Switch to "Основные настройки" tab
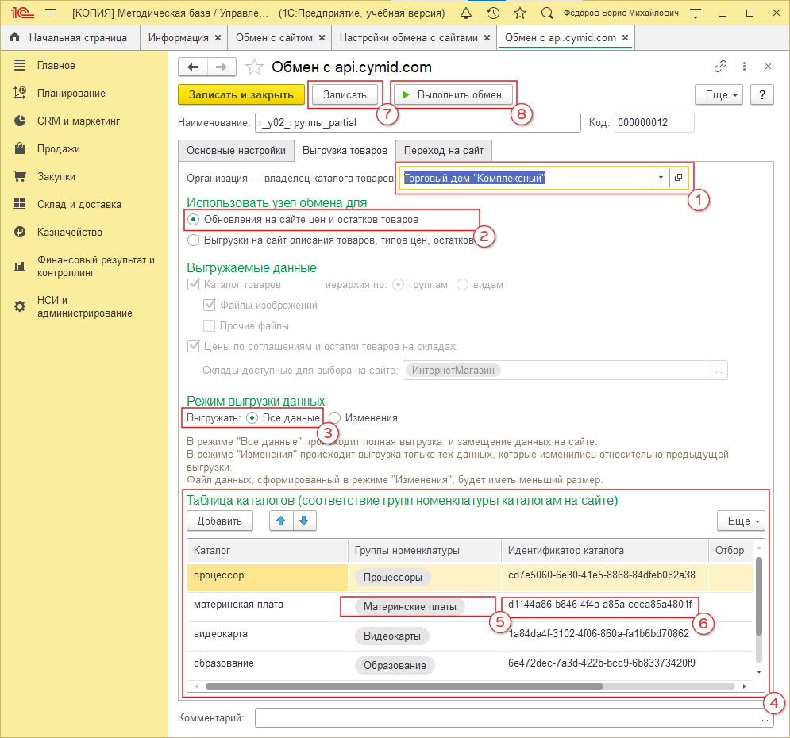Screen dimensions: 790x738 [236, 151]
